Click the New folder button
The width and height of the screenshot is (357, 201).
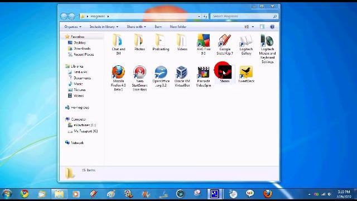(x=178, y=27)
